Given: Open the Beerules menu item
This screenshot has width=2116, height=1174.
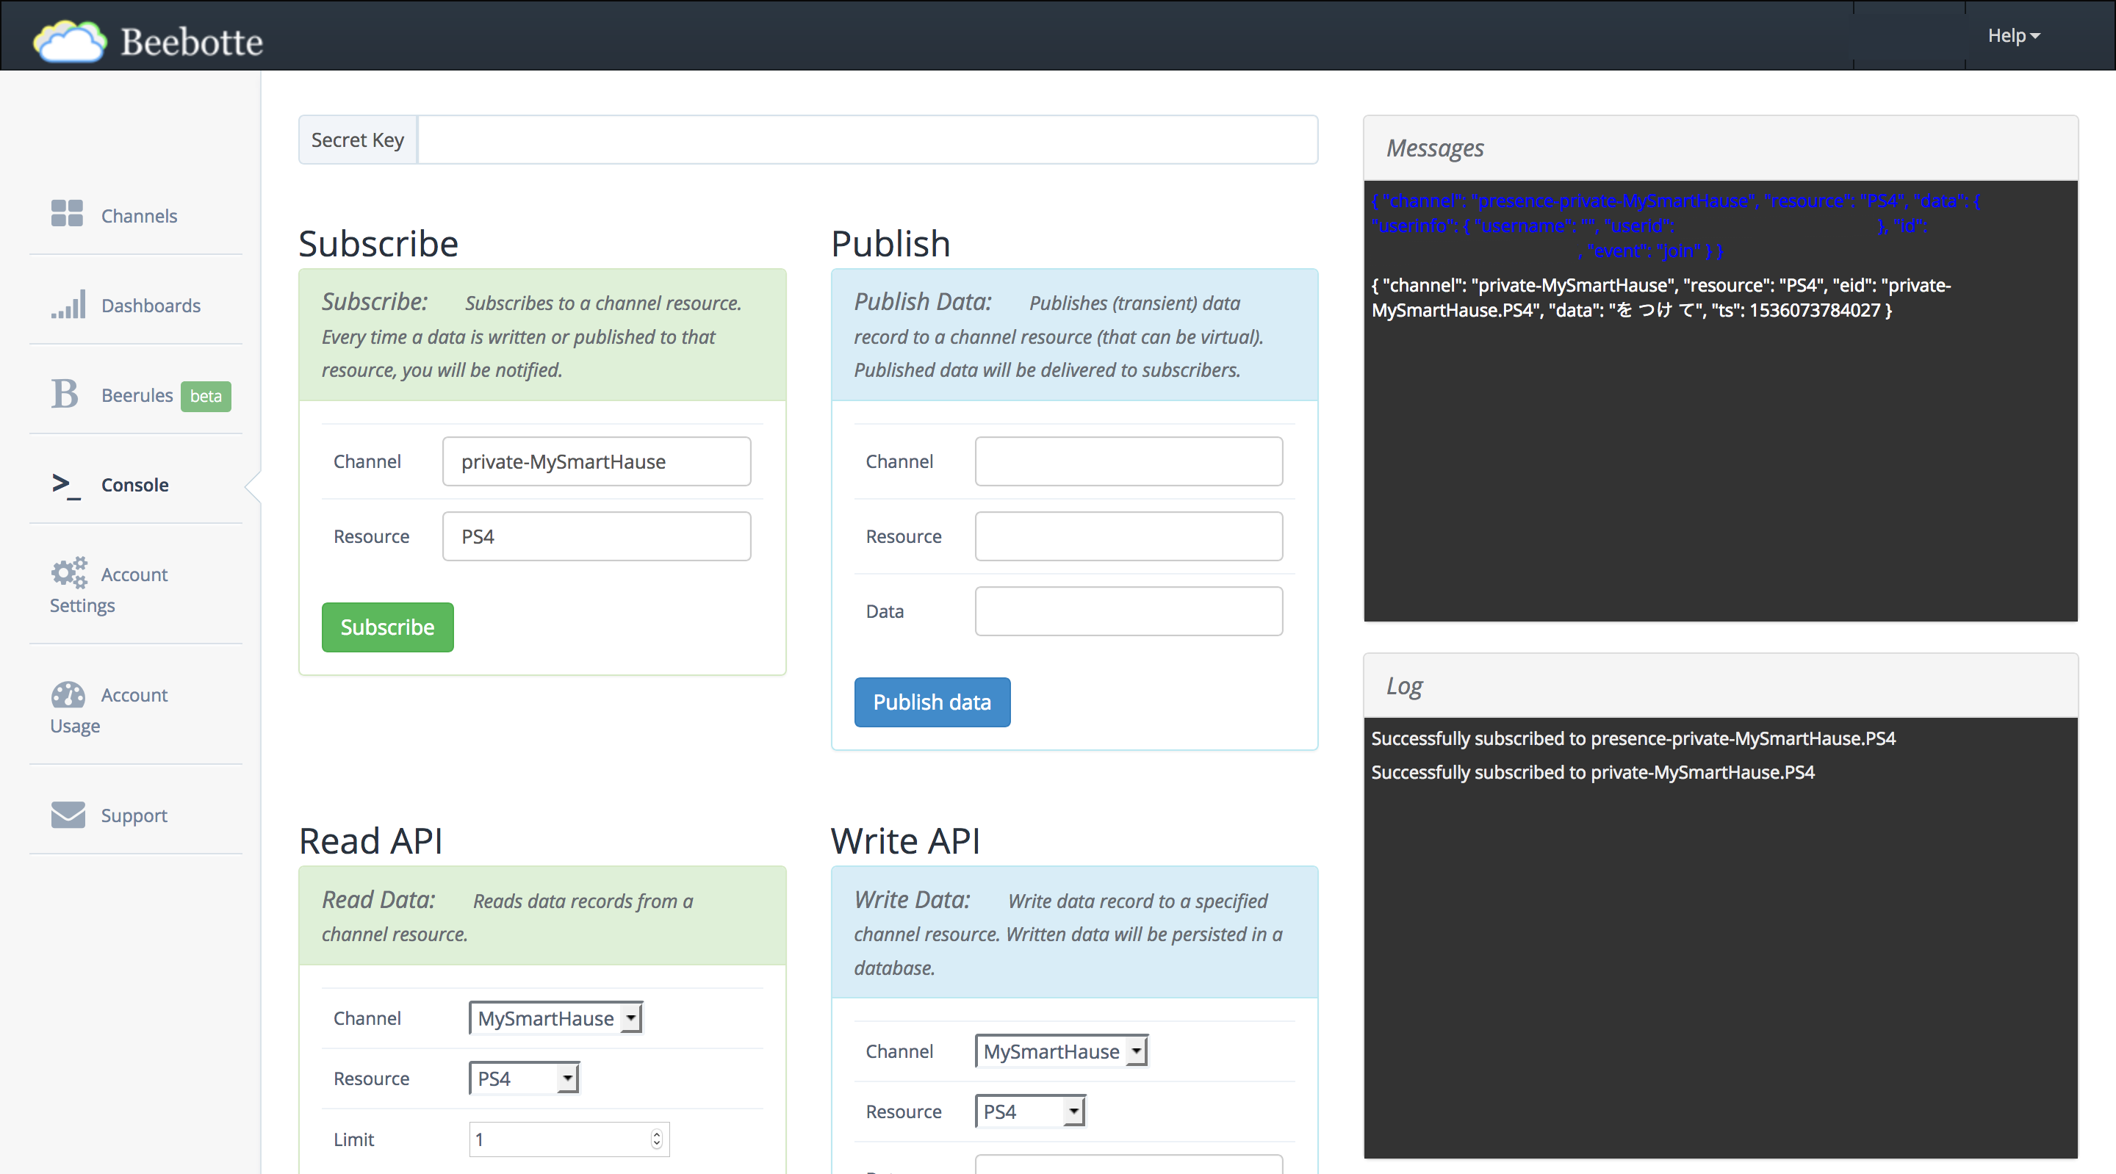Looking at the screenshot, I should coord(137,395).
